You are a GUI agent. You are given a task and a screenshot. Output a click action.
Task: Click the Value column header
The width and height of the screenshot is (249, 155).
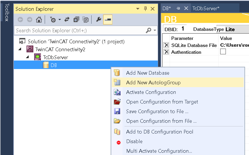pyautogui.click(x=226, y=38)
